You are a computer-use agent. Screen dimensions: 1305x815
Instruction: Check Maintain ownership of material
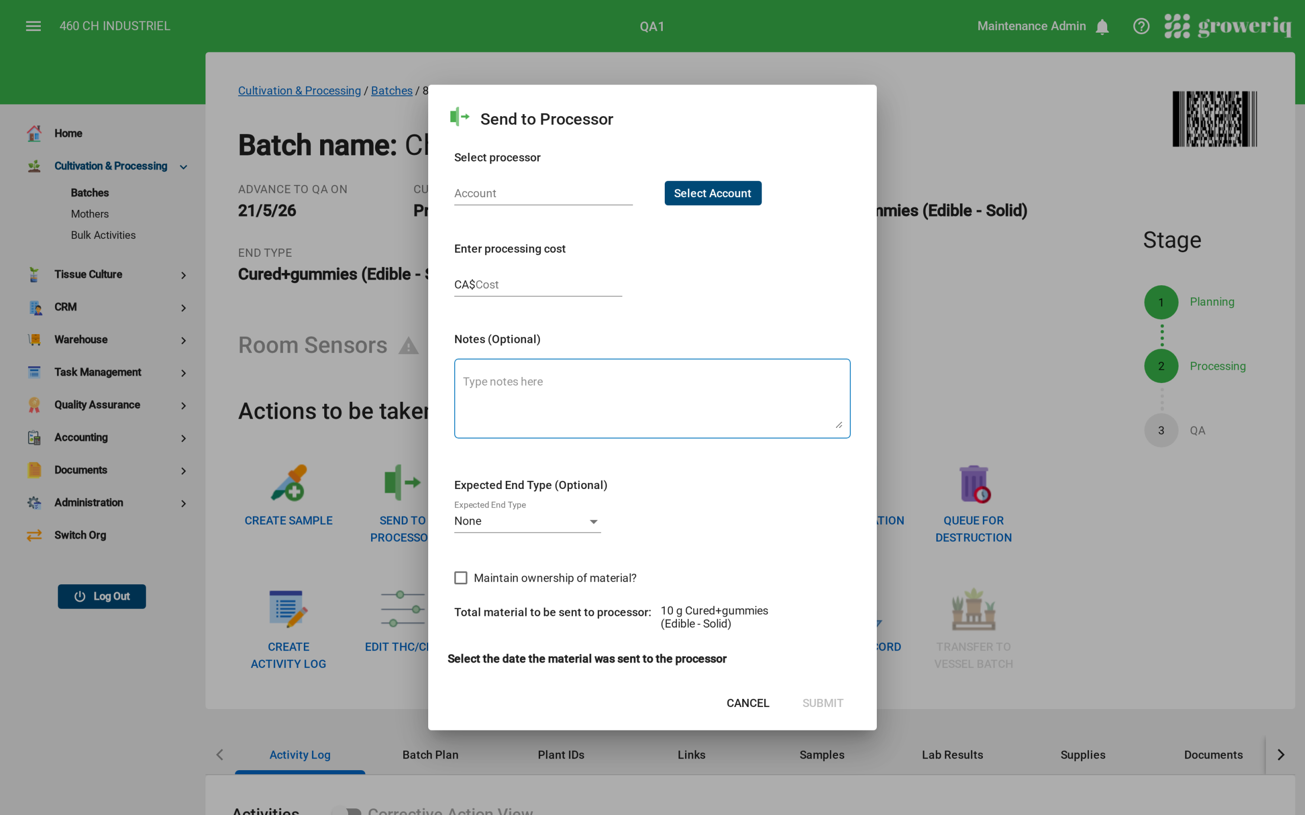click(x=460, y=578)
